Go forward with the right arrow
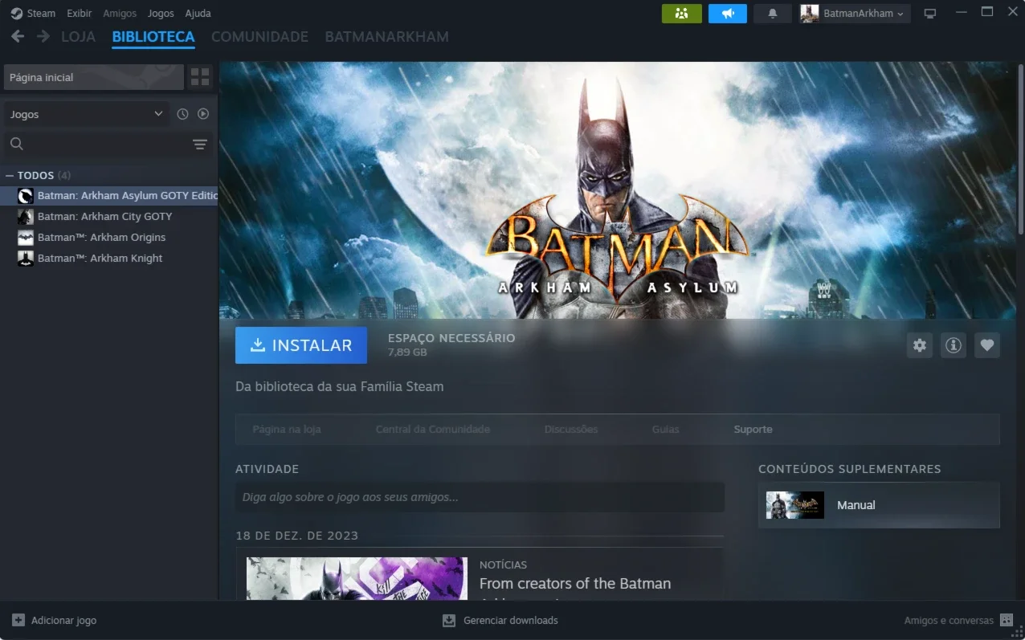The width and height of the screenshot is (1025, 640). coord(43,36)
